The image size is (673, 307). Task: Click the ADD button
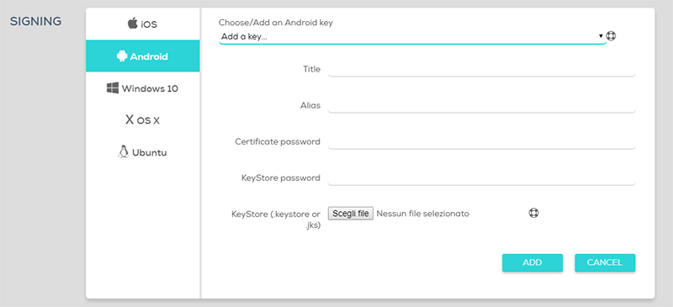click(x=533, y=262)
